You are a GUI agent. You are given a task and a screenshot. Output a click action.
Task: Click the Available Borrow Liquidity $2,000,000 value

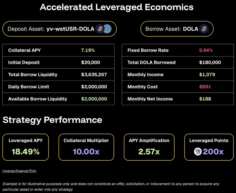pyautogui.click(x=94, y=99)
